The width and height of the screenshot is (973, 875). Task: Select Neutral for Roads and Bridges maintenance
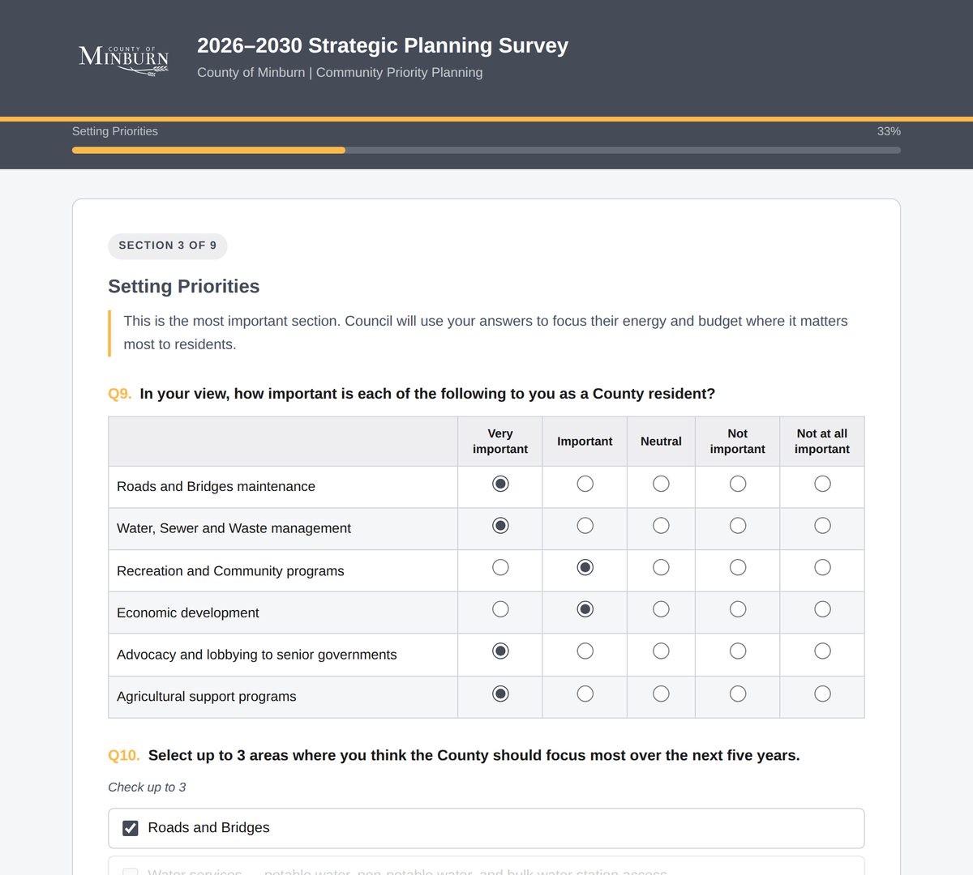click(x=661, y=484)
